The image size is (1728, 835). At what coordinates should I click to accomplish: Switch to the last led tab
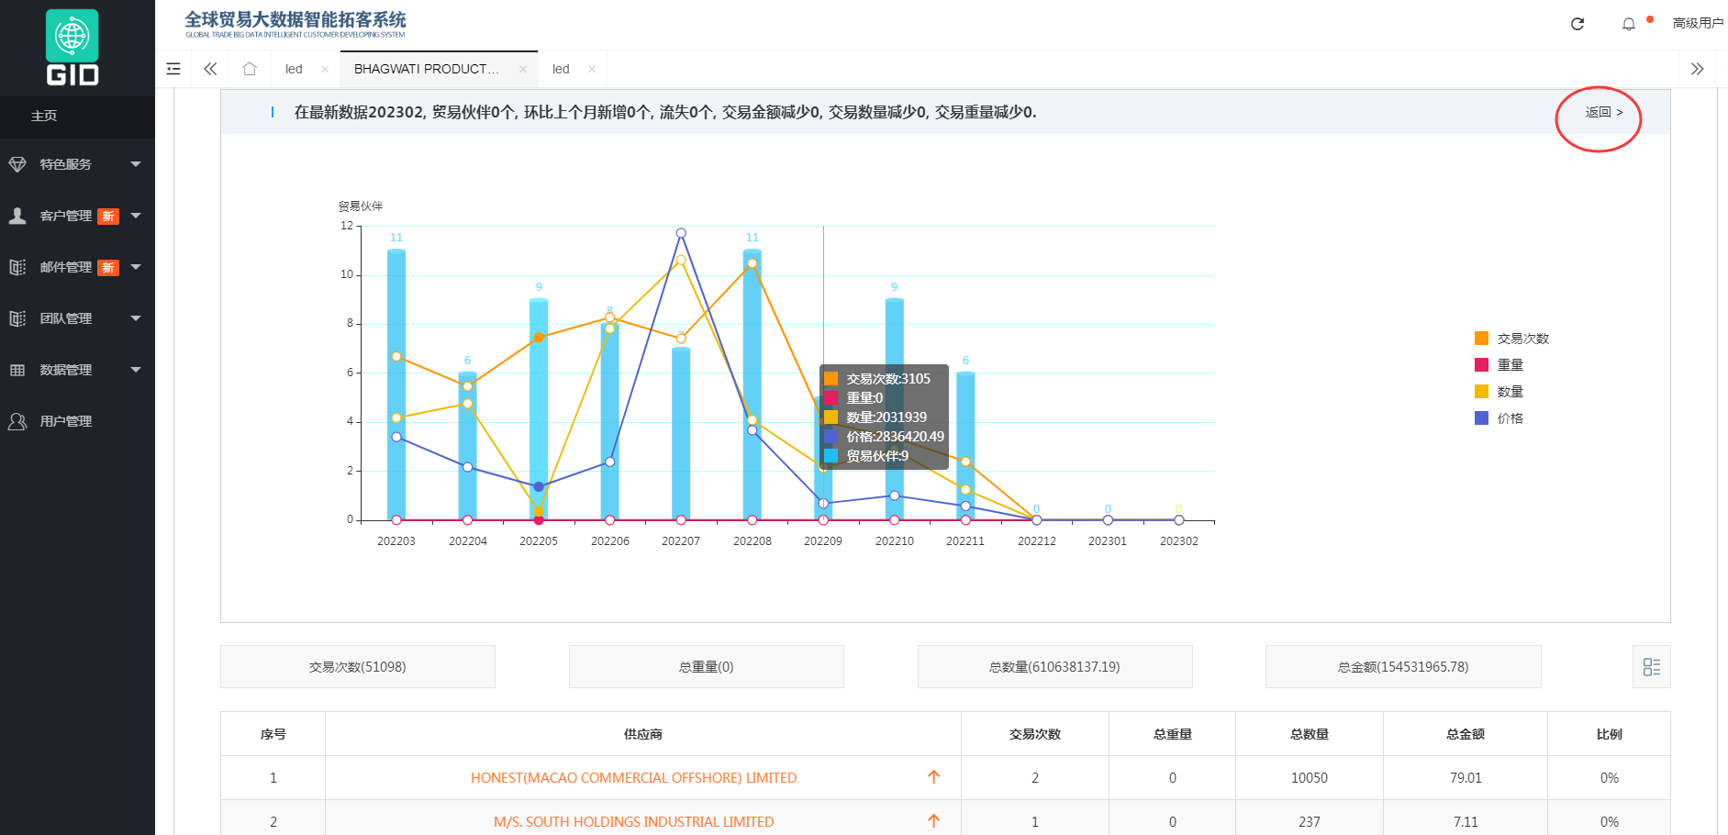[561, 69]
